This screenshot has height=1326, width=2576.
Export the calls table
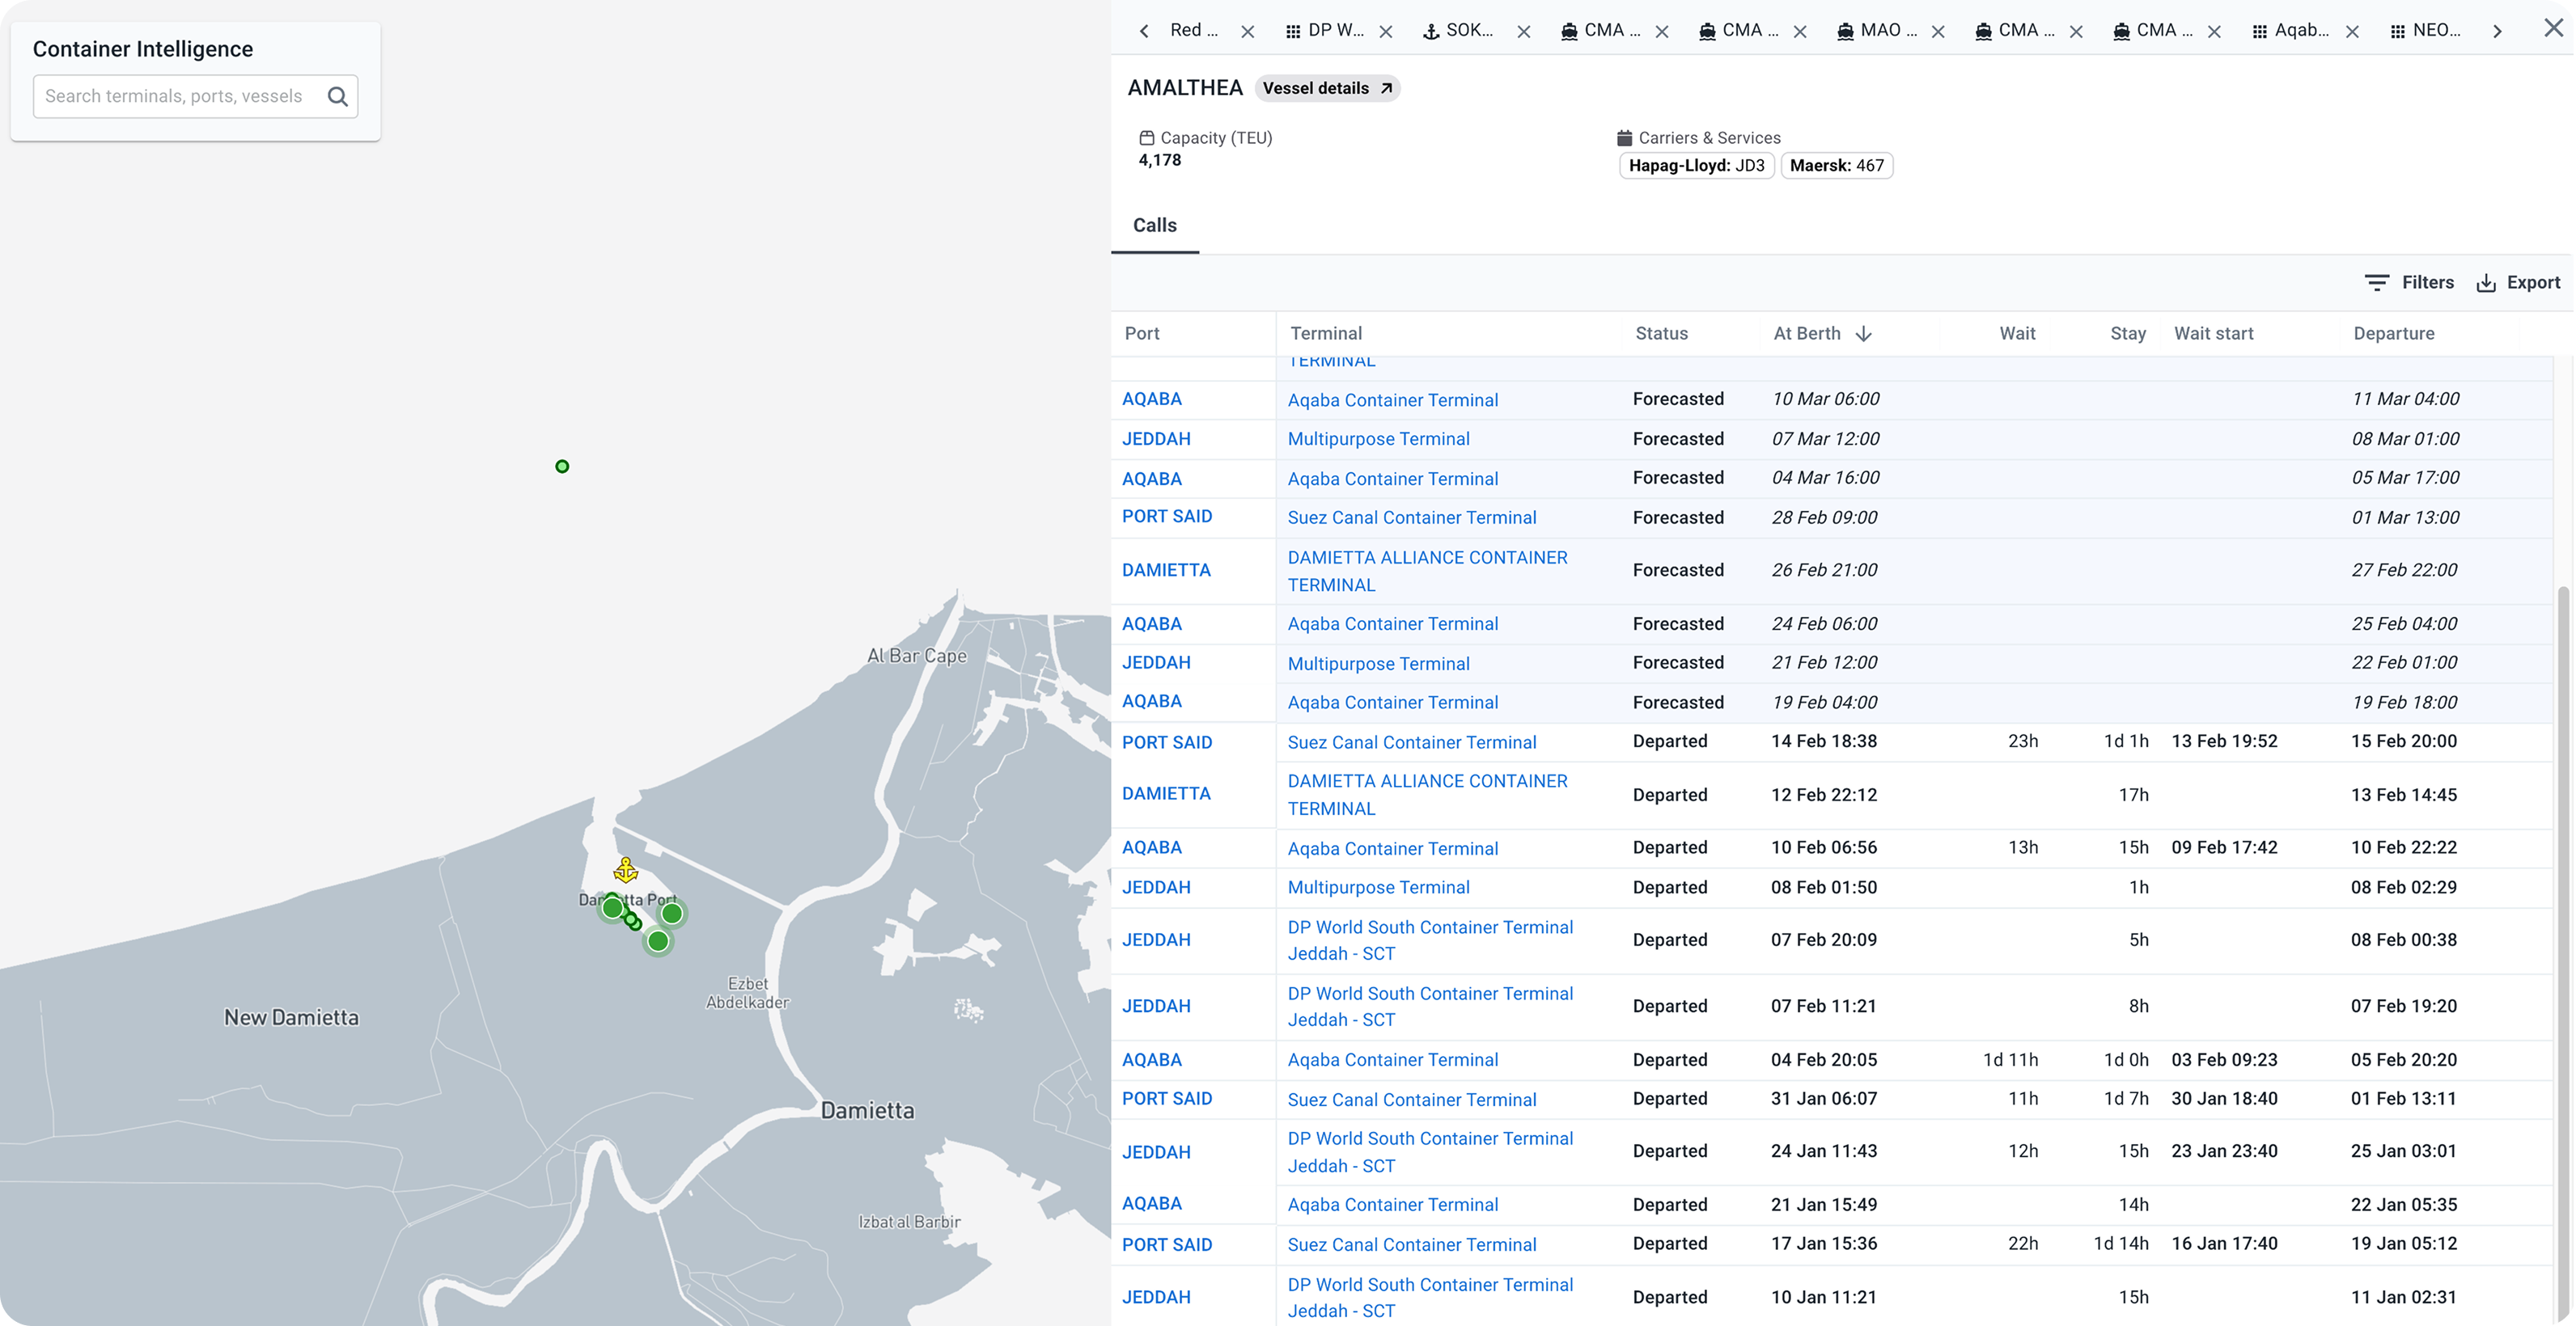2518,283
